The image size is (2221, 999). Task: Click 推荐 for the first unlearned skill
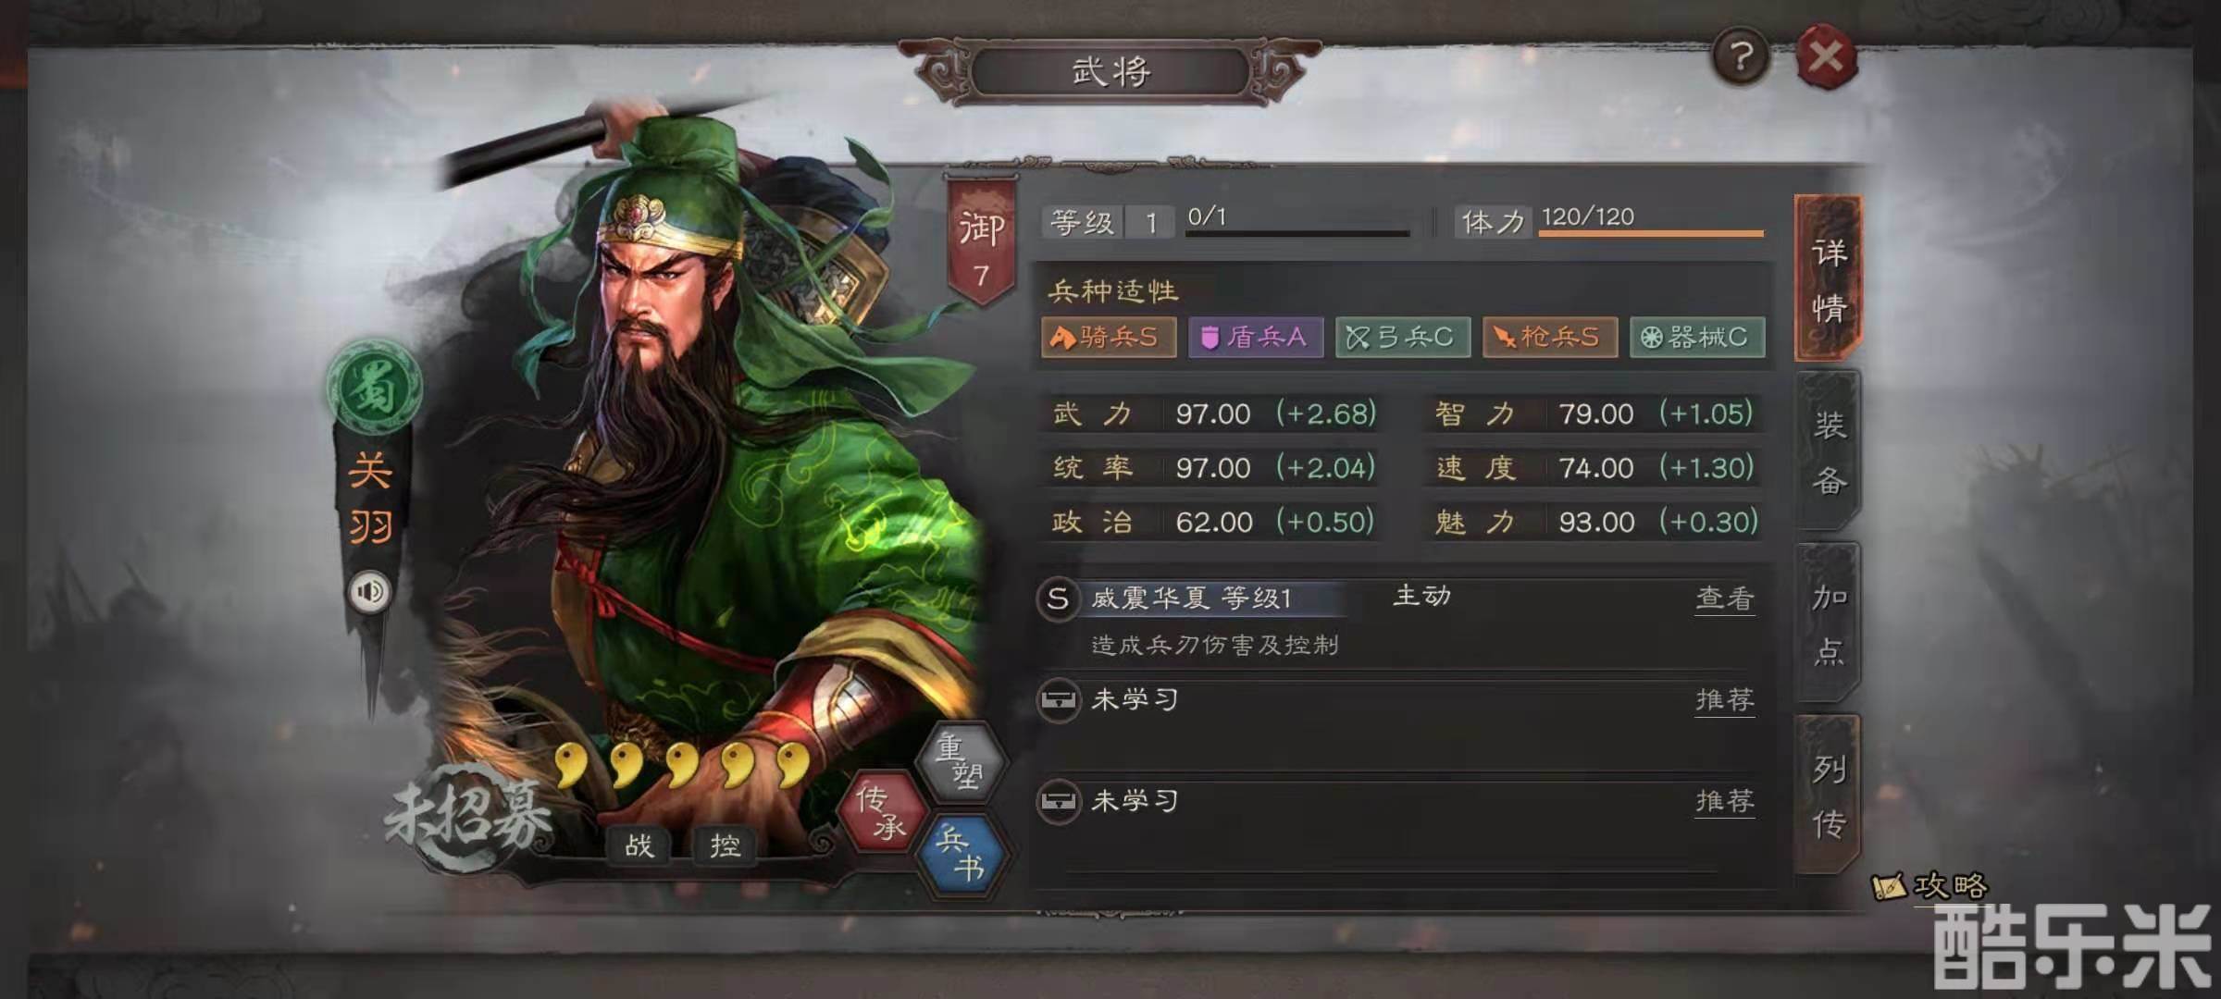click(1724, 700)
